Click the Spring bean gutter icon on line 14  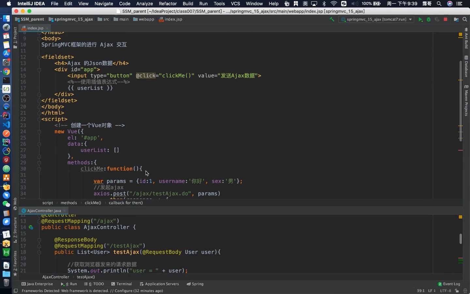31,227
